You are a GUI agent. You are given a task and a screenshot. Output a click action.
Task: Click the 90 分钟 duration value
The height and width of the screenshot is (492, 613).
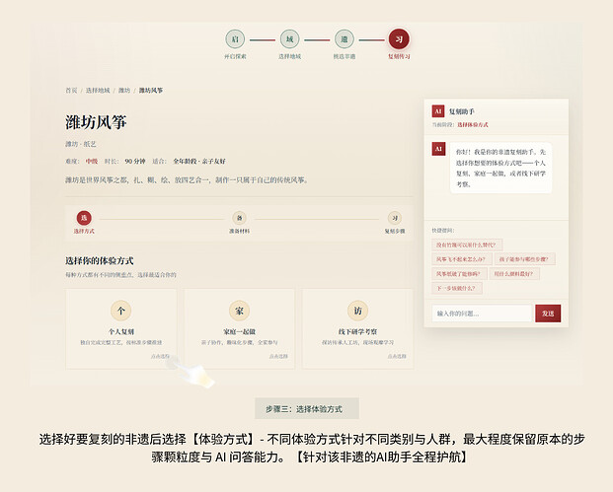[x=135, y=161]
